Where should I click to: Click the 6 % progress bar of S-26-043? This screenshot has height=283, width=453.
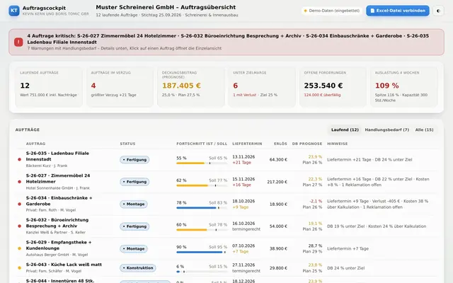click(202, 272)
